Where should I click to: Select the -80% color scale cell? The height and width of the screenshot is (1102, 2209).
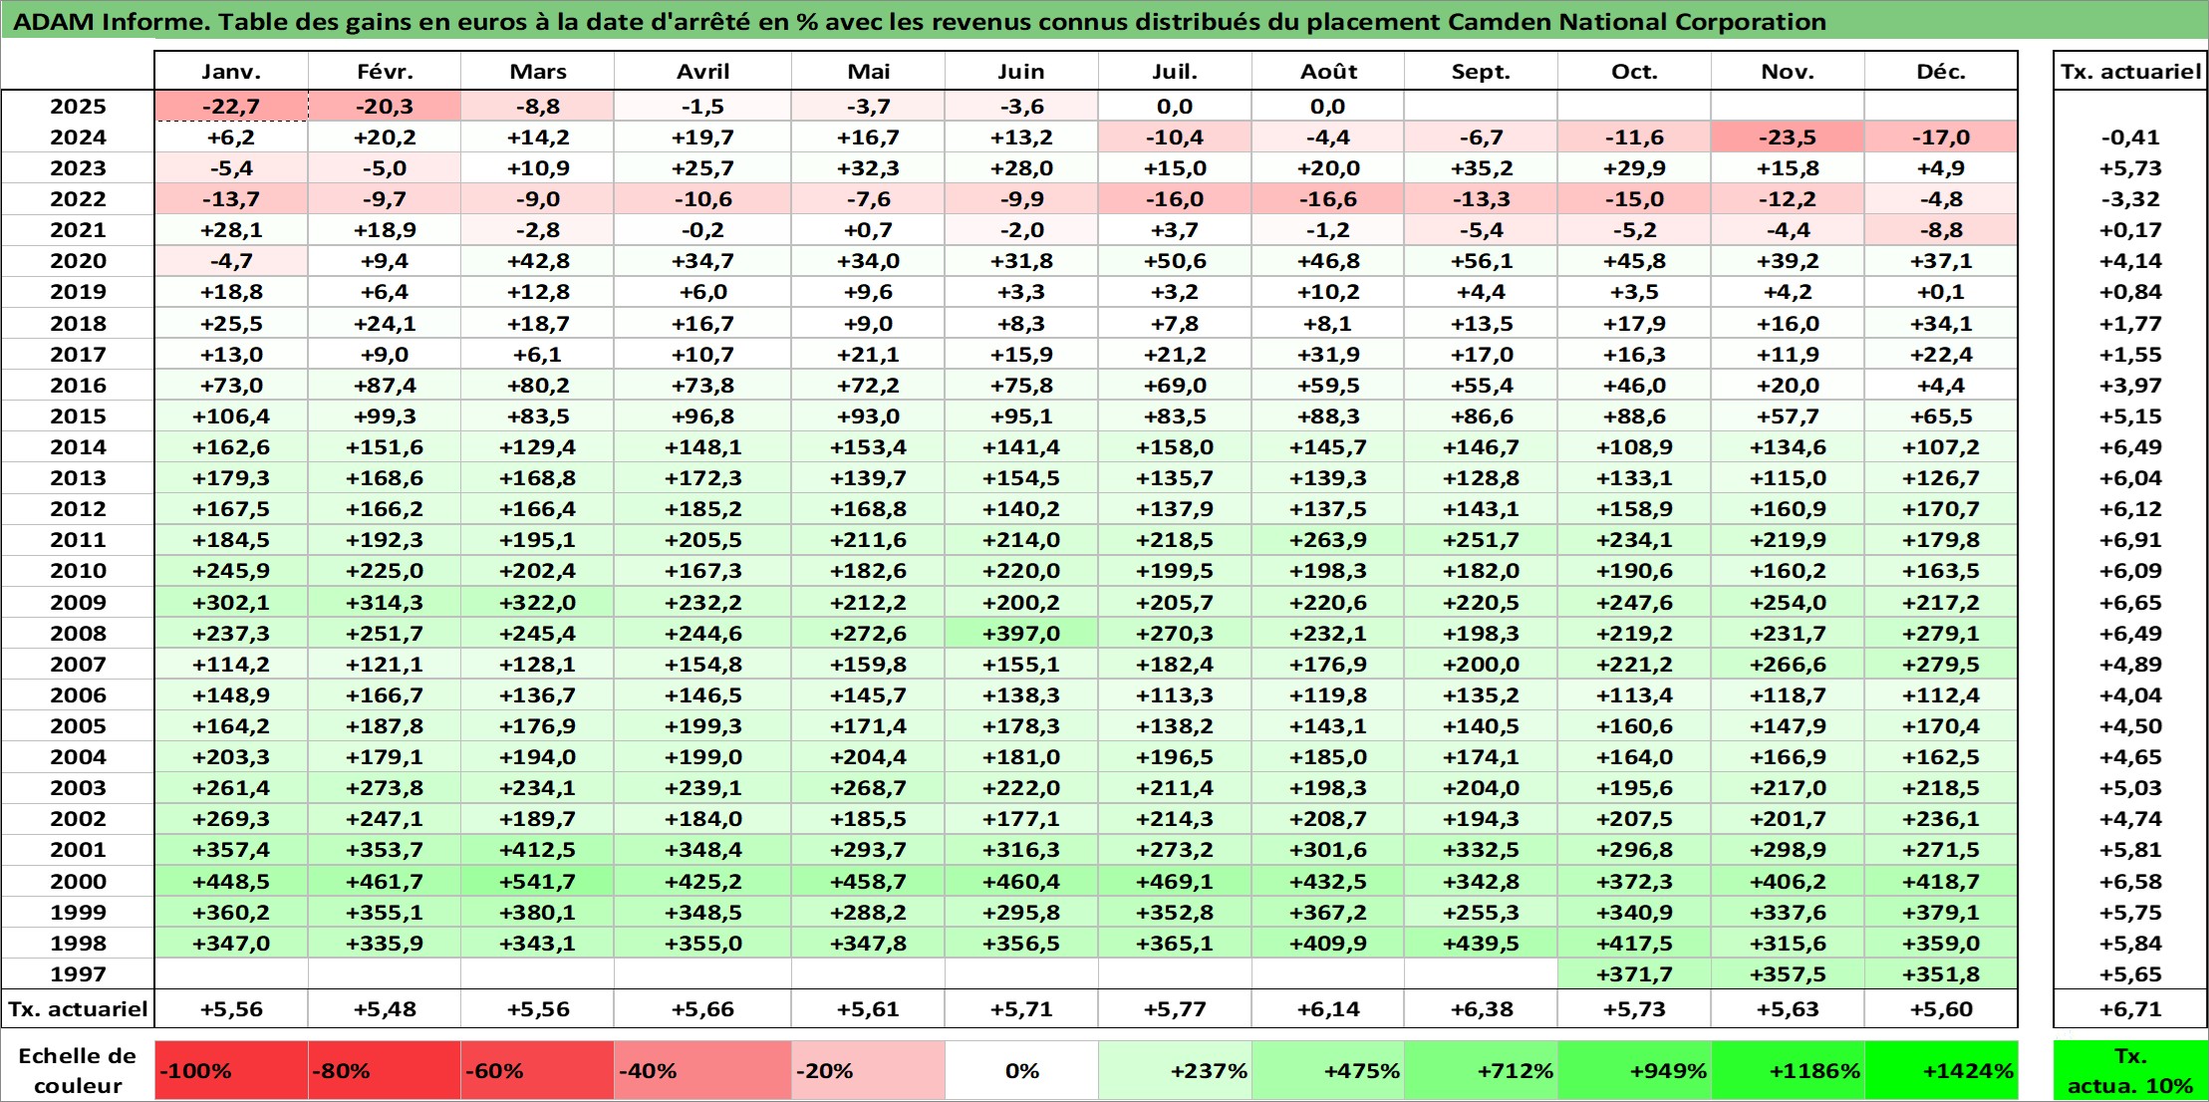pyautogui.click(x=385, y=1070)
